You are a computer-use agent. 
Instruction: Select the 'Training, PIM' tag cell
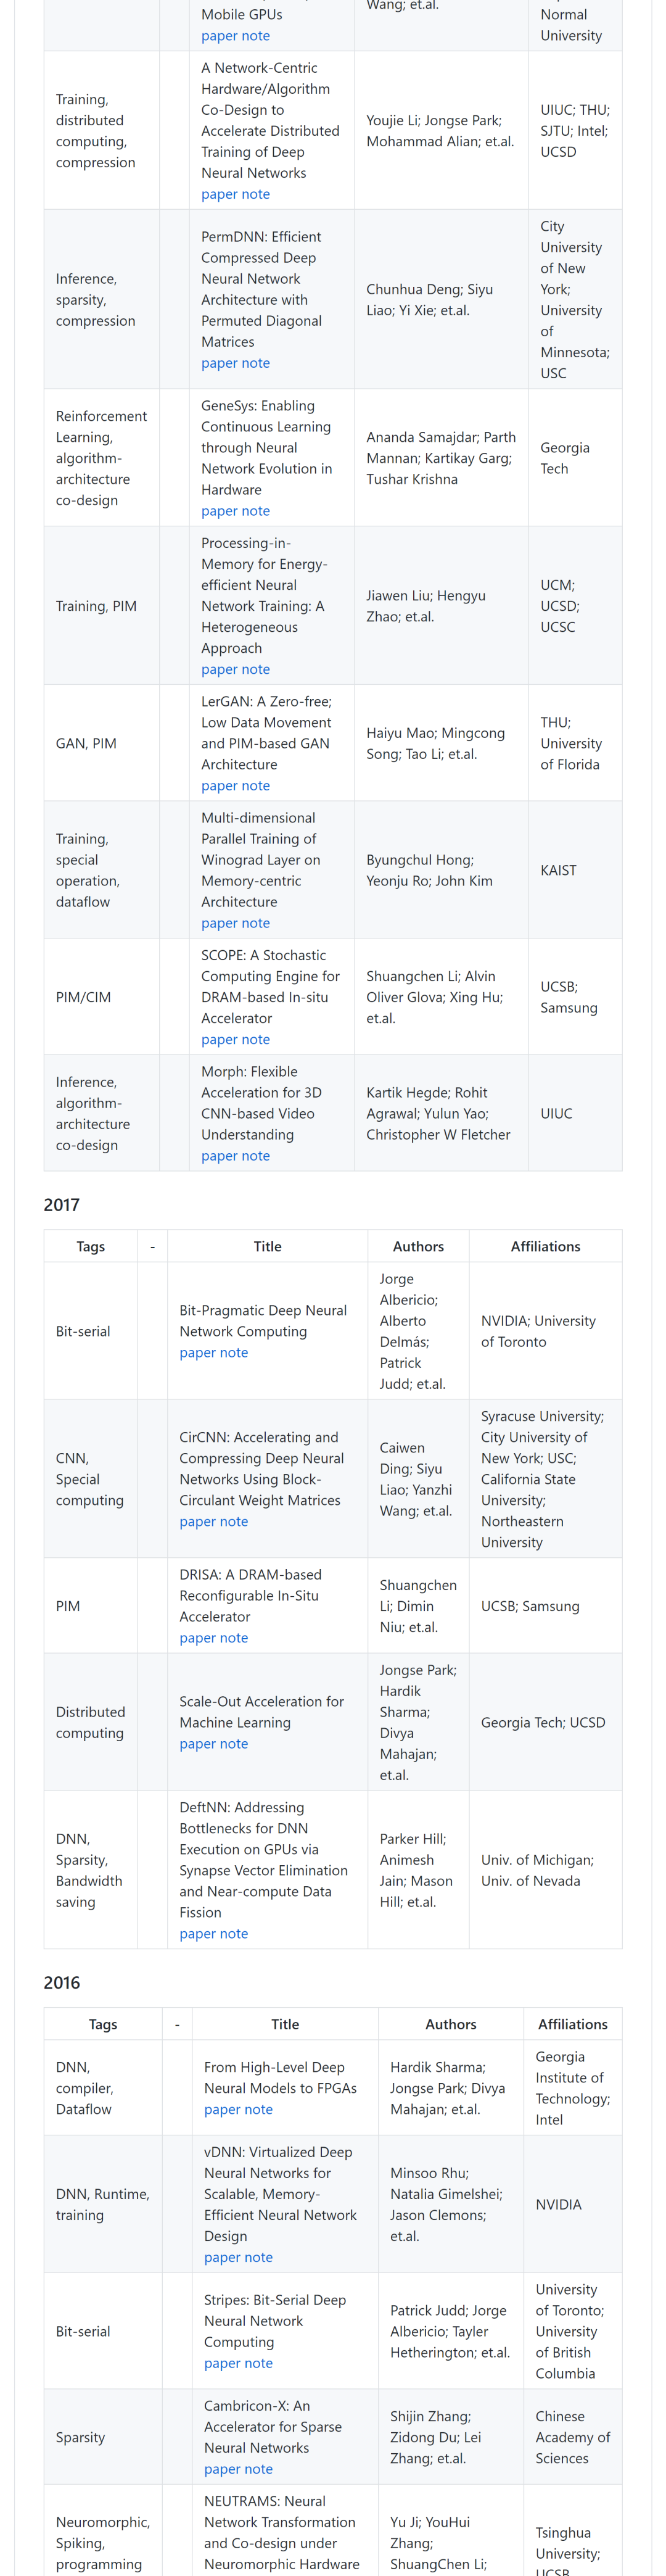102,606
